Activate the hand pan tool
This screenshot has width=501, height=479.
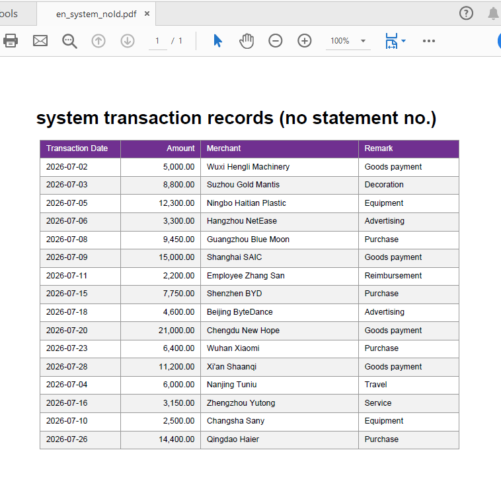[247, 41]
